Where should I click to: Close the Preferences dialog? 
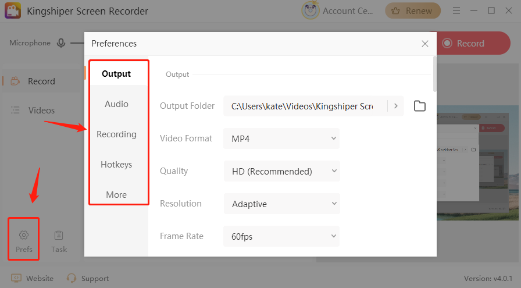pyautogui.click(x=425, y=44)
